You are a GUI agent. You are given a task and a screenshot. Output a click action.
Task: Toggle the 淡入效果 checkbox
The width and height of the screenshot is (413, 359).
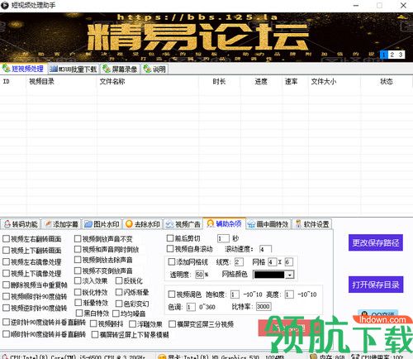click(x=78, y=280)
